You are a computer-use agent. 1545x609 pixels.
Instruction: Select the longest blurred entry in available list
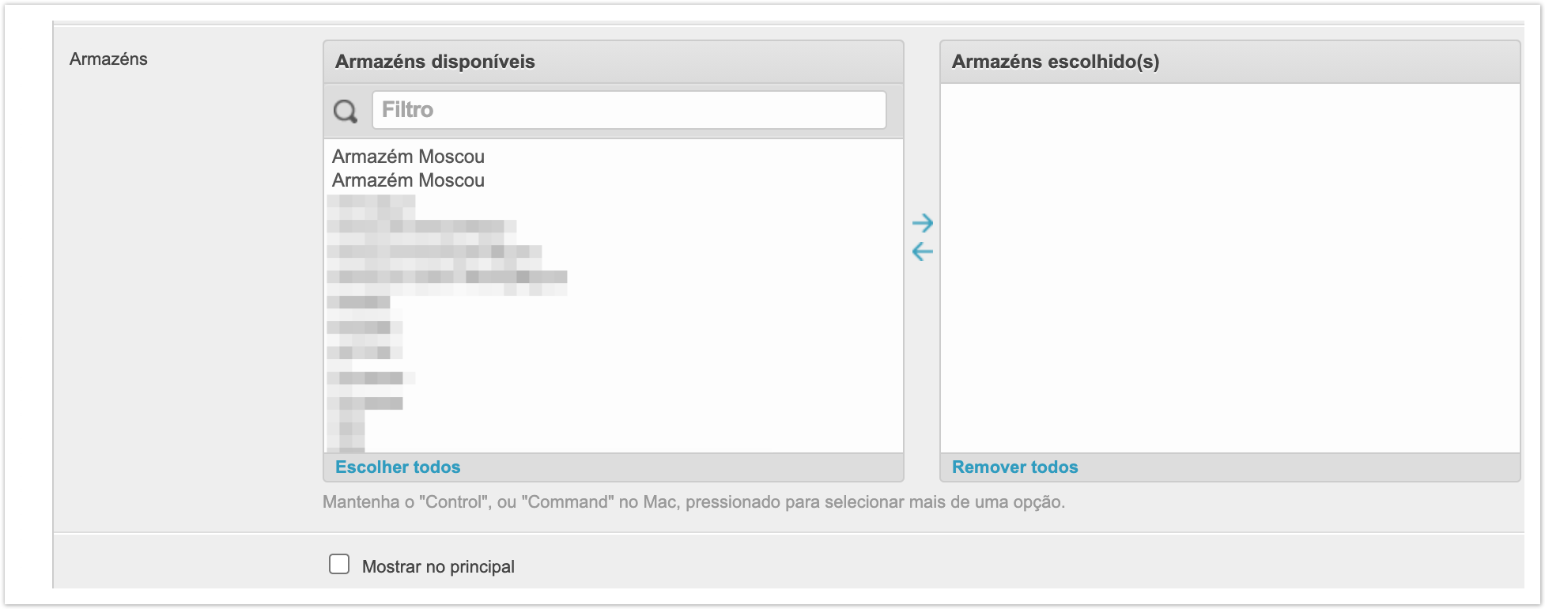[447, 277]
